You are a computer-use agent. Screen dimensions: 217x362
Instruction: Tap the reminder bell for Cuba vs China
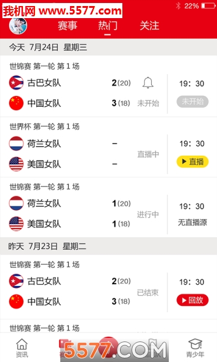(x=148, y=83)
